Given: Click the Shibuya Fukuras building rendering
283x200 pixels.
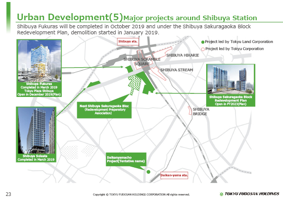Looking at the screenshot, I should coord(39,61).
